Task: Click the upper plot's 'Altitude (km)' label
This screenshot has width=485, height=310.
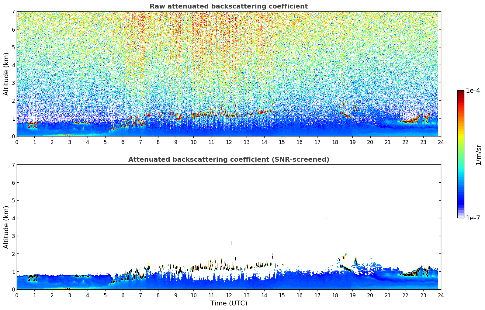Action: point(6,74)
